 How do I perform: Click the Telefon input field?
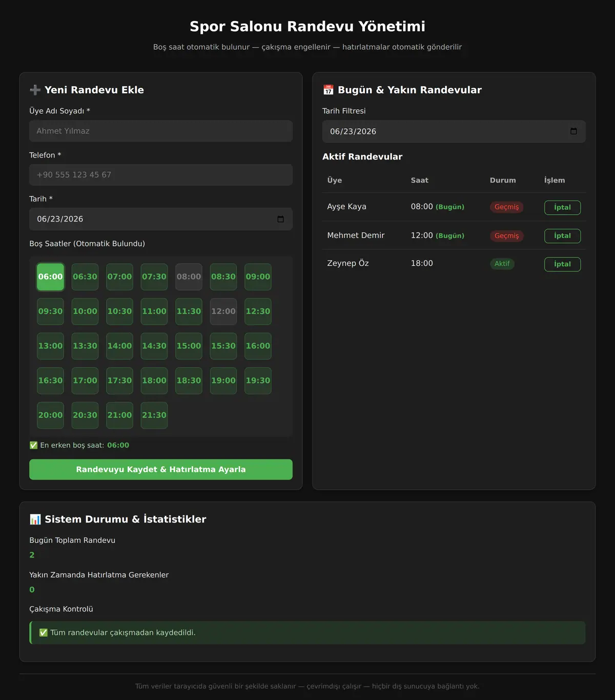pyautogui.click(x=161, y=175)
